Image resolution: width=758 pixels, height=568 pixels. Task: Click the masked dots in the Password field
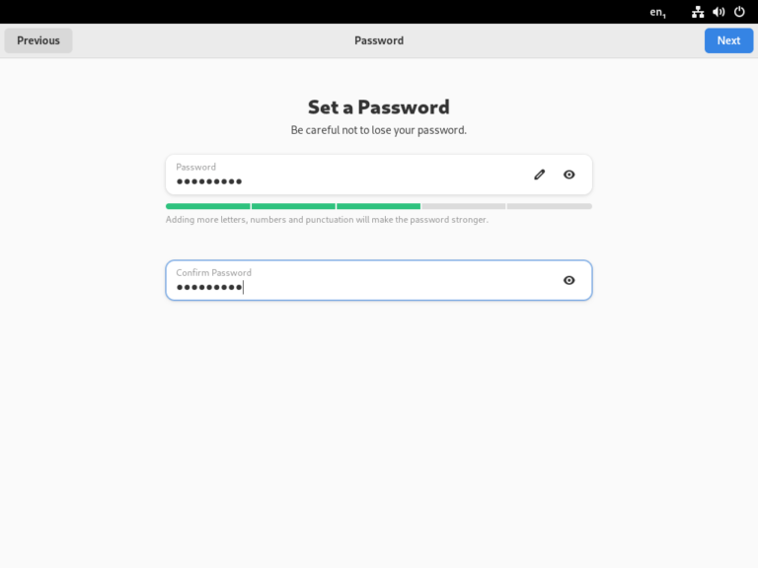(209, 181)
